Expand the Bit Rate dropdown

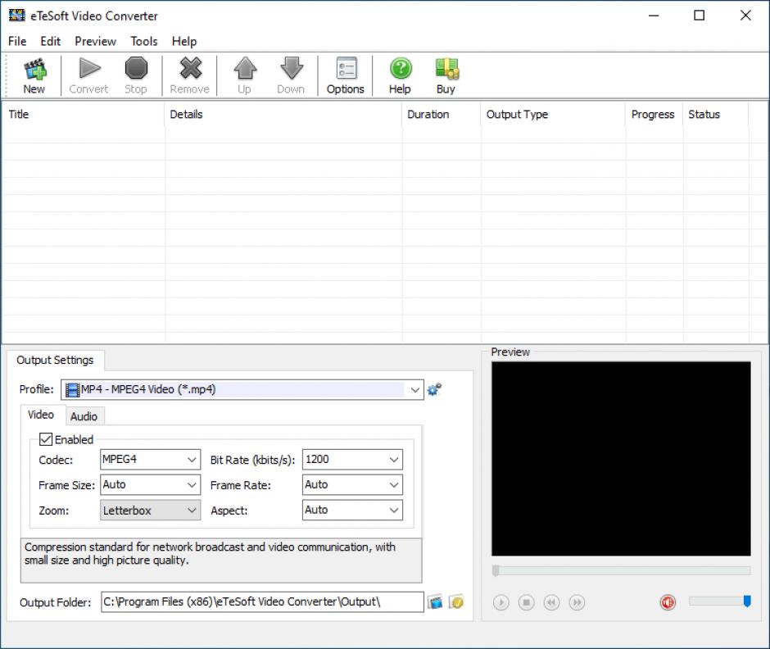pos(352,460)
